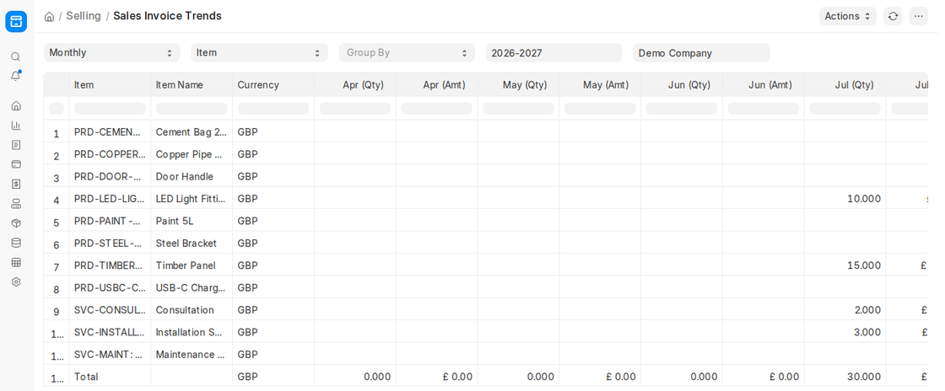Click the Demo Company filter field
Screen dimensions: 945x391
point(701,52)
